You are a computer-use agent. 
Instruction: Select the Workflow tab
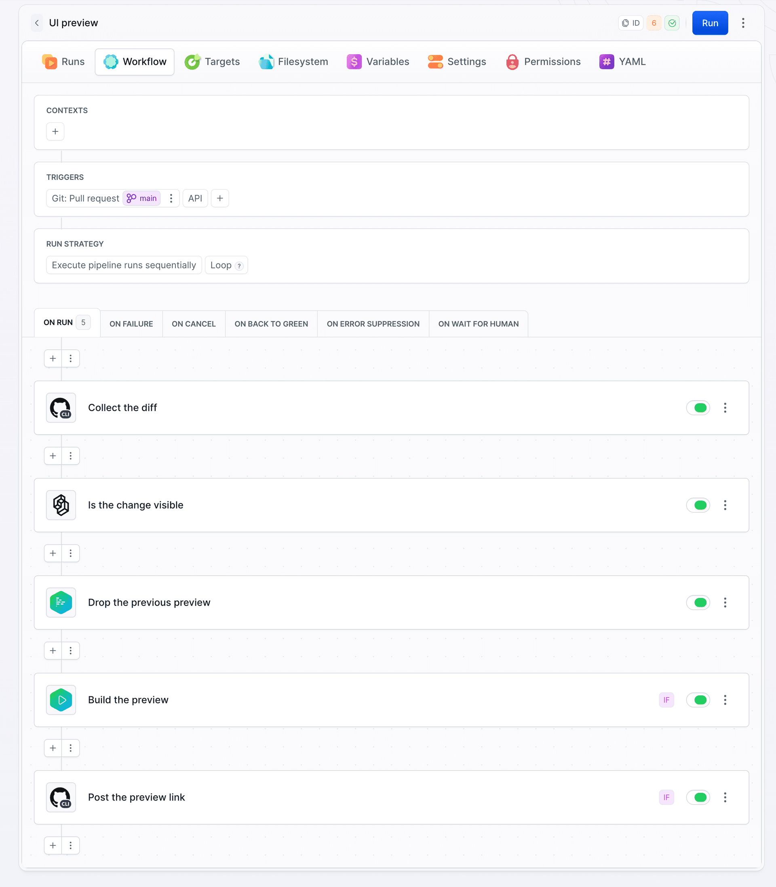[x=135, y=61]
